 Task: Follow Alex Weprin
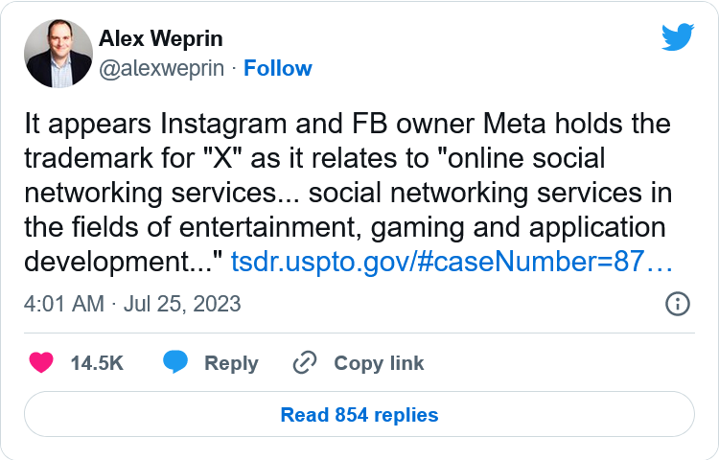[278, 68]
